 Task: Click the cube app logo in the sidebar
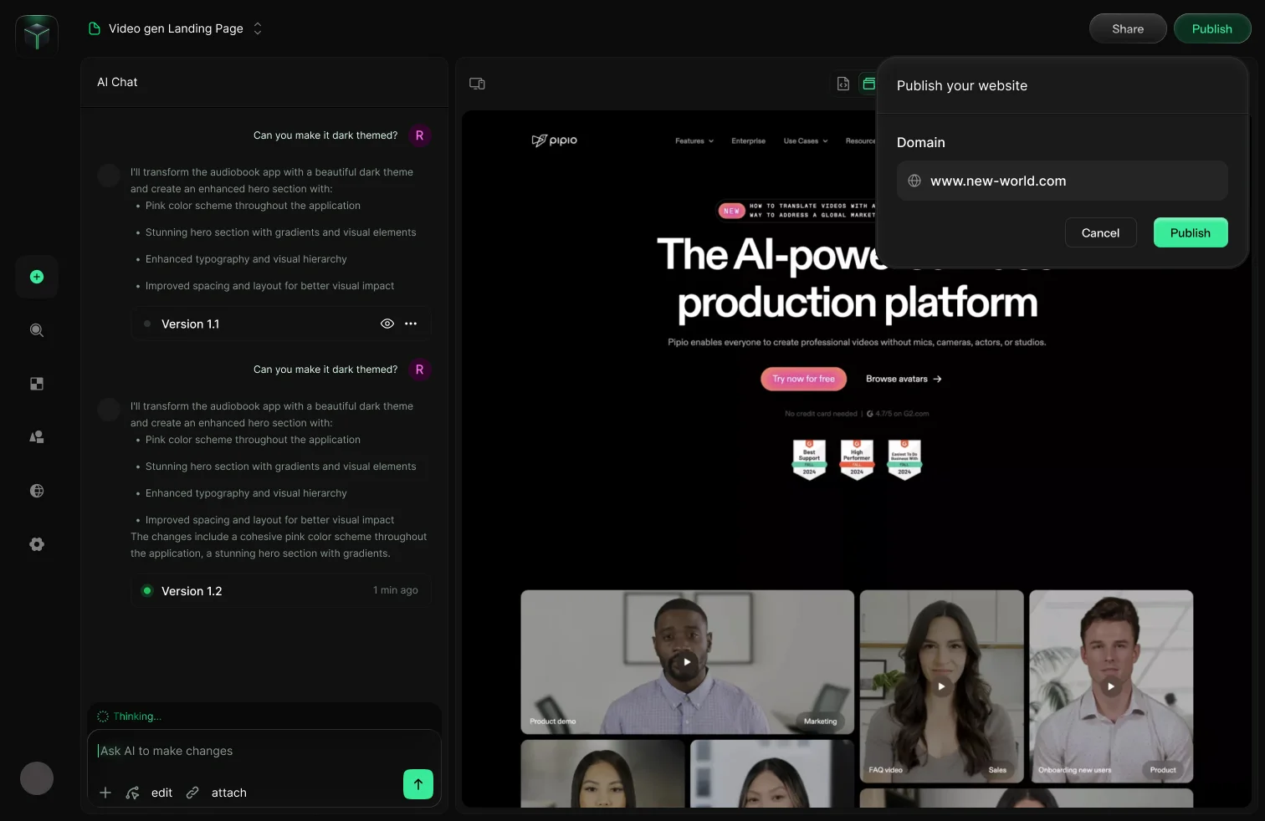37,35
